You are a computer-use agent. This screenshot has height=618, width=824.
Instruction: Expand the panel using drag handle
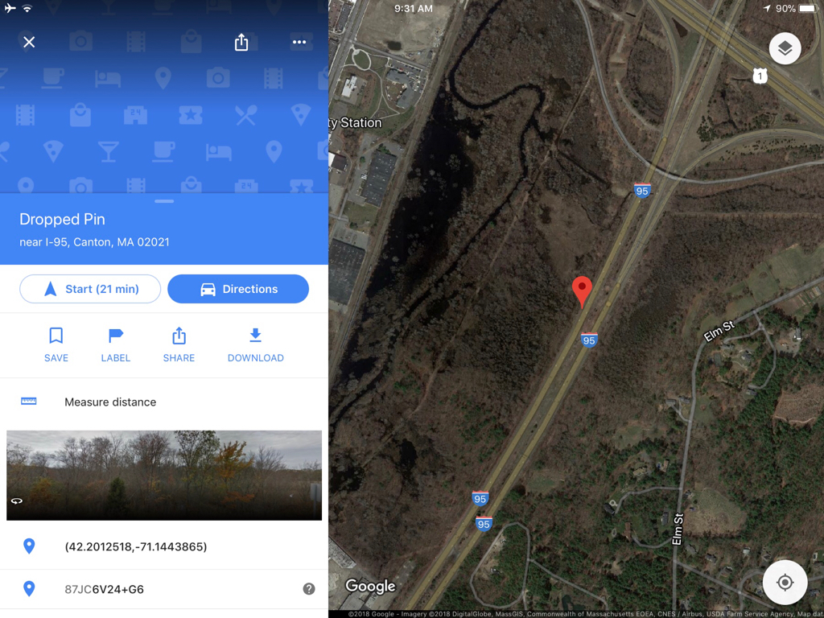(x=164, y=200)
